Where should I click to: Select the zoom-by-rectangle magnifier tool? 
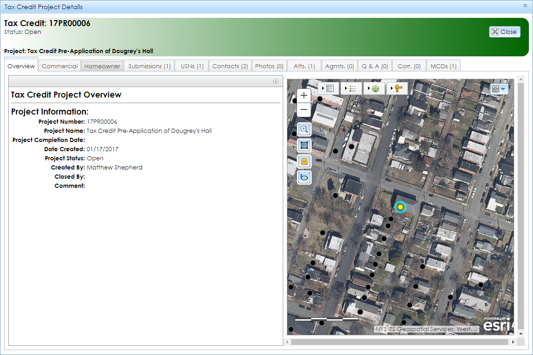pyautogui.click(x=304, y=129)
